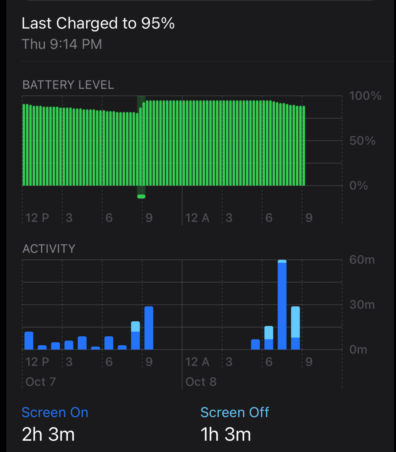Select the light-blue activity bar before 9 AM
Screen dimensions: 396x452
tap(295, 328)
